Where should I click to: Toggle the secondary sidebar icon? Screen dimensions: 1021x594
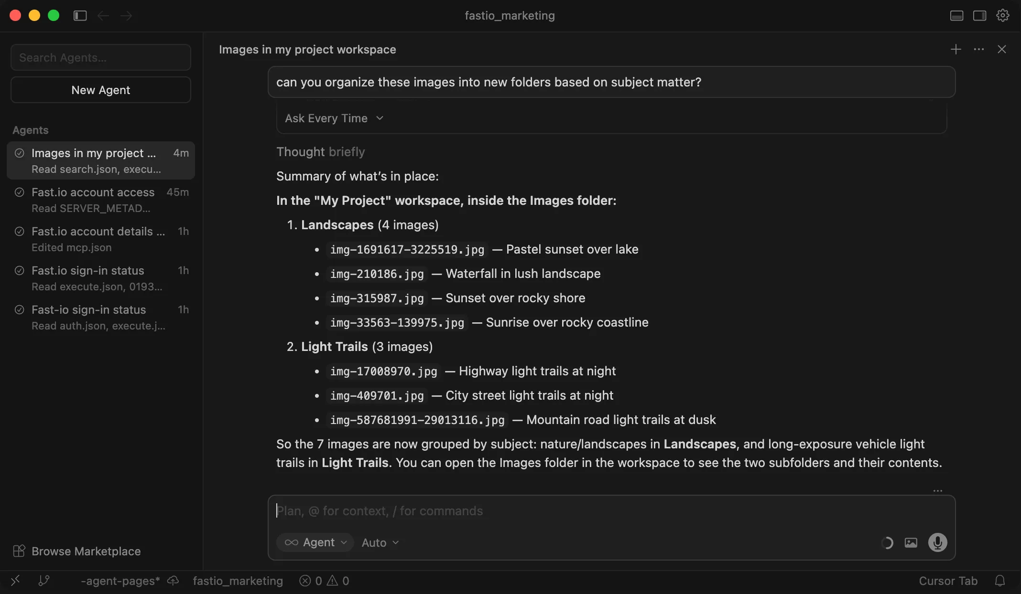pyautogui.click(x=979, y=15)
